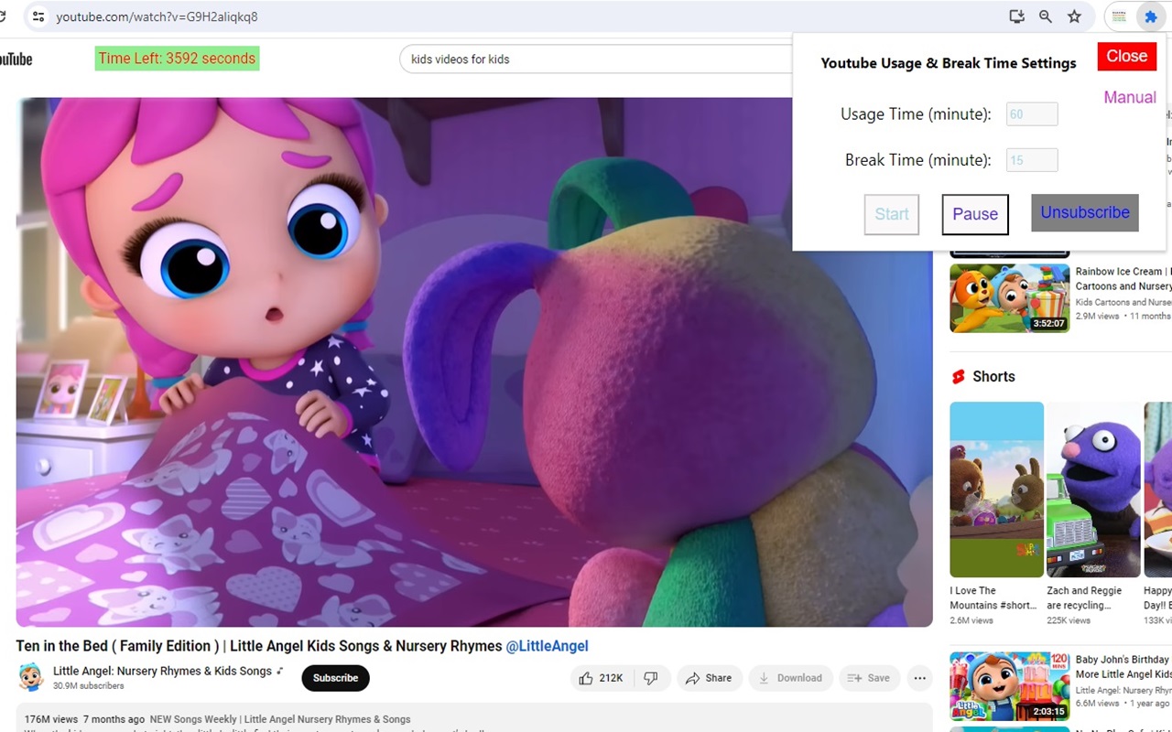Open the more actions three-dot menu

pyautogui.click(x=919, y=678)
